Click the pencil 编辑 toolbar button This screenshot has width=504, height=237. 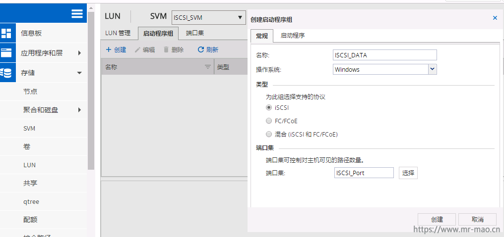click(x=145, y=49)
